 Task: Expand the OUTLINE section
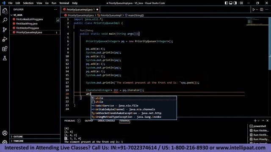click(x=35, y=136)
